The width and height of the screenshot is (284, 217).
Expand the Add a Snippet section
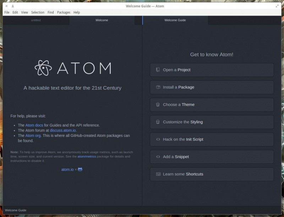(212, 157)
